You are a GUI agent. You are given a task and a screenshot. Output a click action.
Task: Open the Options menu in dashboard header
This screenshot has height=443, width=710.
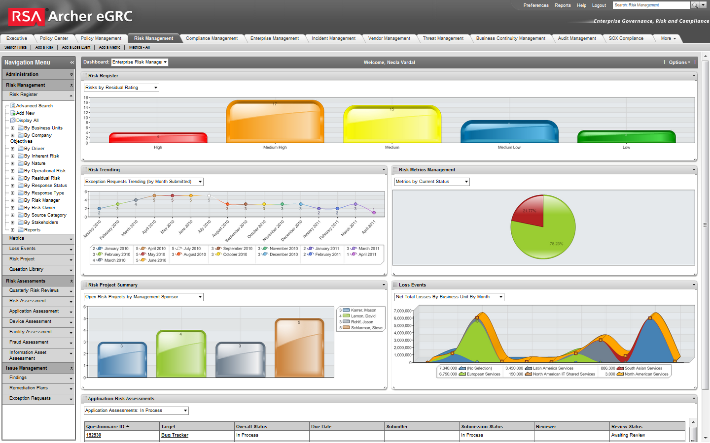pos(679,63)
